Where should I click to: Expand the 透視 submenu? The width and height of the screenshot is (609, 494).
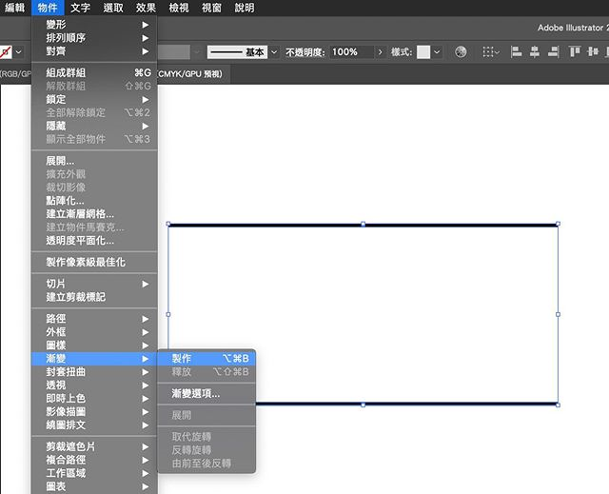(94, 385)
